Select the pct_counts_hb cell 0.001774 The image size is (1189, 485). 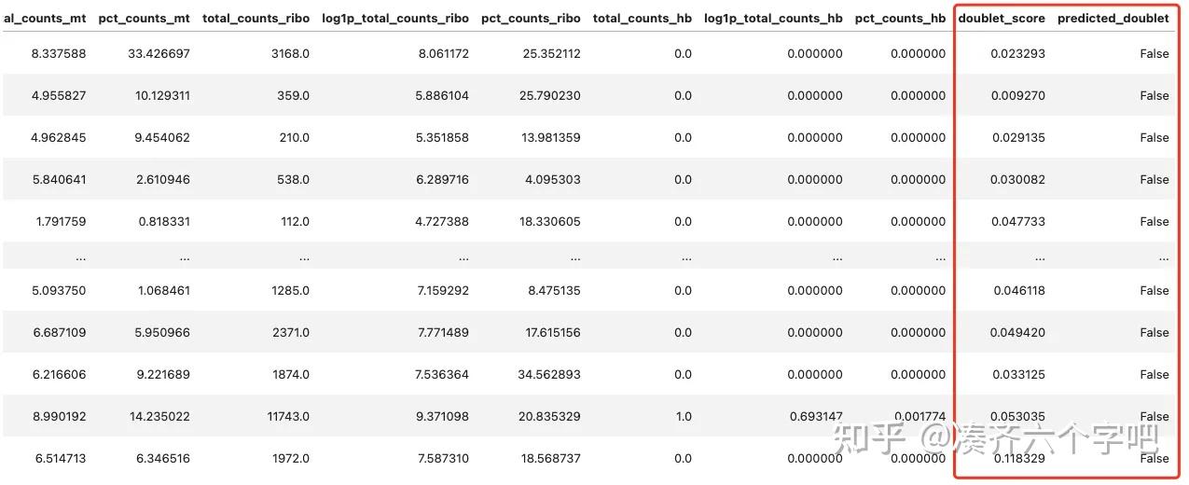919,416
